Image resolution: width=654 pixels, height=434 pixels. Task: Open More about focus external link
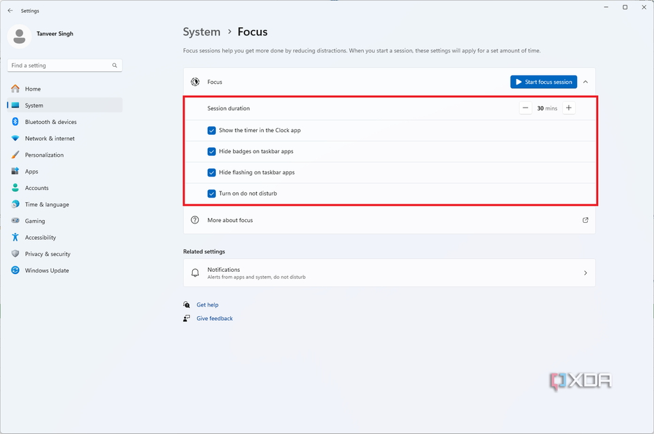click(x=585, y=220)
